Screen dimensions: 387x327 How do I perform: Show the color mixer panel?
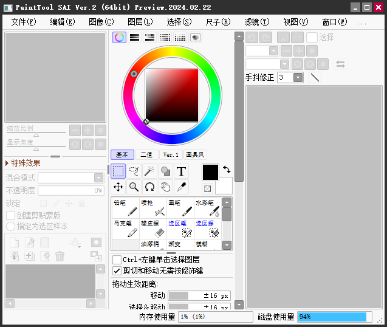pyautogui.click(x=165, y=38)
